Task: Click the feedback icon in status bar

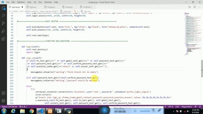Action: [195, 107]
